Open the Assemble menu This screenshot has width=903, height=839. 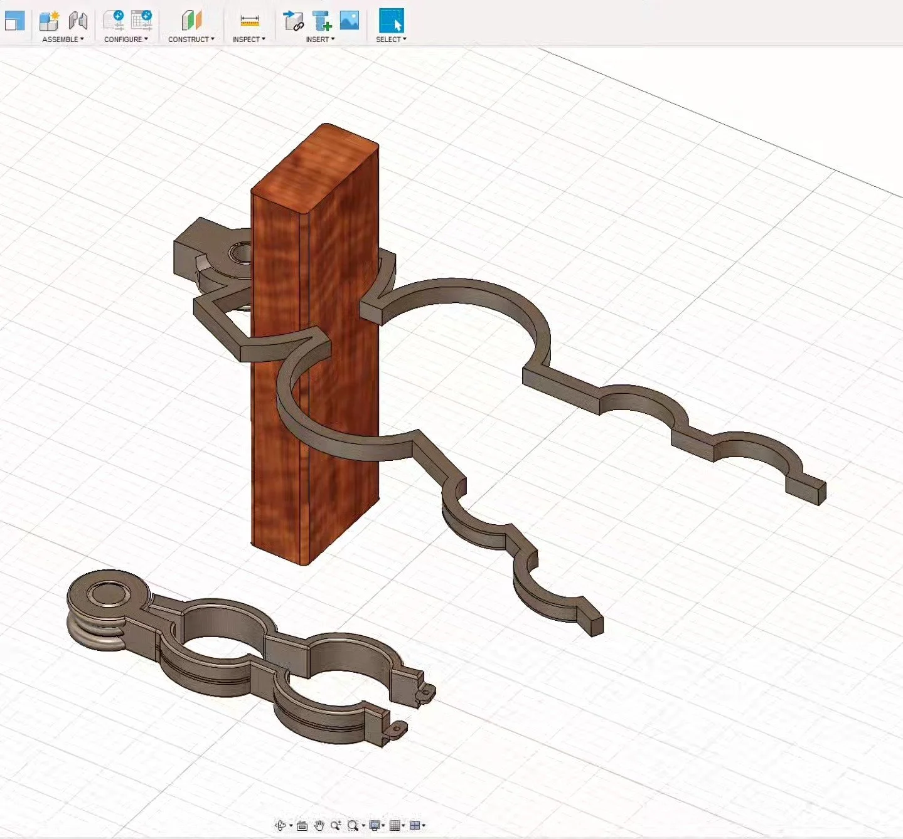point(60,39)
